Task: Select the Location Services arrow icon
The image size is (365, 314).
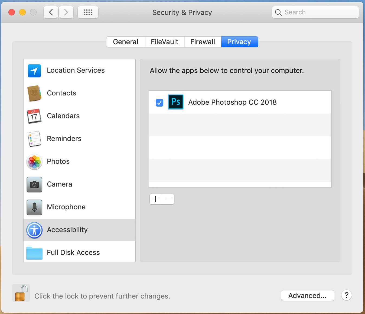Action: click(34, 71)
